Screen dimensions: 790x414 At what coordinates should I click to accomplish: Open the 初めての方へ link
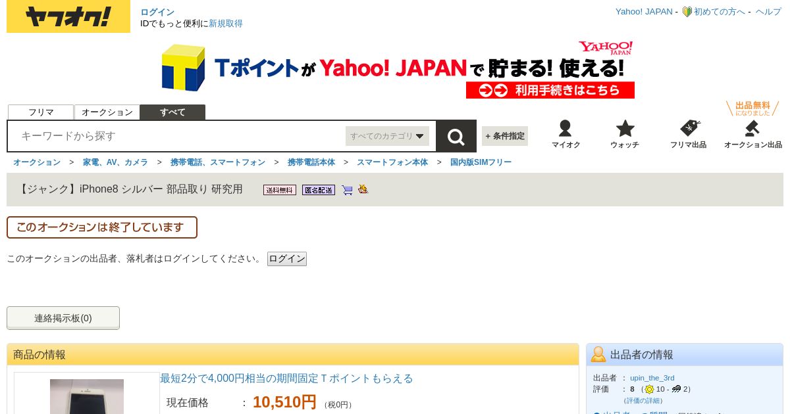[x=720, y=12]
